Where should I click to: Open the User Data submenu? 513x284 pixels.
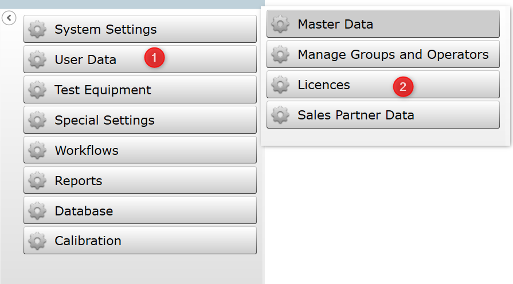(140, 59)
